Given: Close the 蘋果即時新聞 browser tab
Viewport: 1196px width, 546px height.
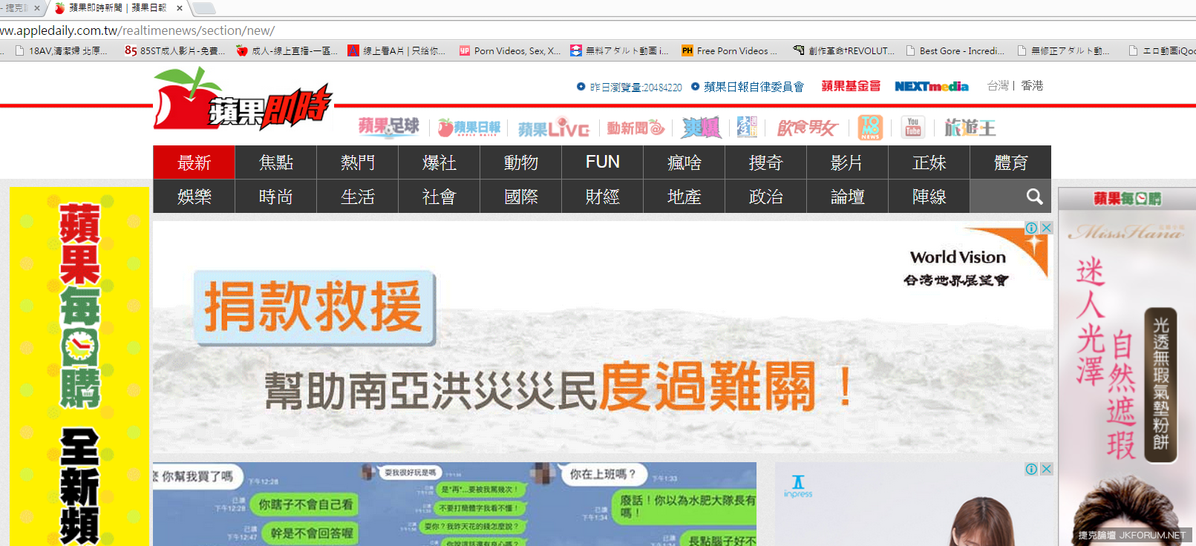Looking at the screenshot, I should [180, 8].
